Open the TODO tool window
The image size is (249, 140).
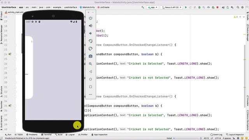[19, 135]
